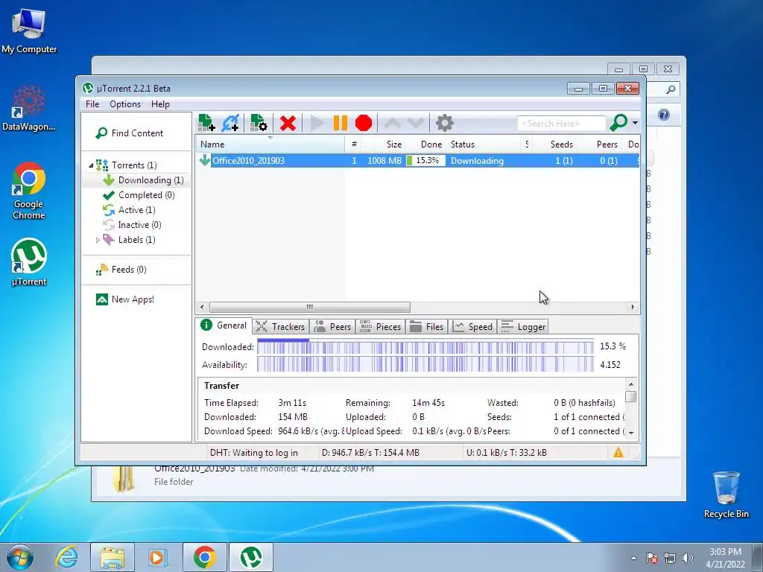Select Torrents (1) in the sidebar
Viewport: 763px width, 572px height.
pyautogui.click(x=127, y=165)
